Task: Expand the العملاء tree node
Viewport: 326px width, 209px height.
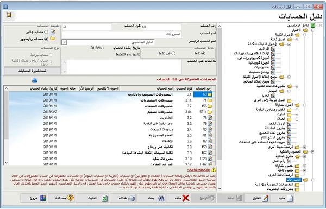Action: coord(297,119)
